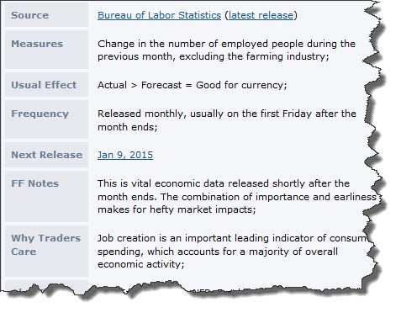The height and width of the screenshot is (318, 401).
Task: Select the Usual Effect row label
Action: click(x=44, y=85)
